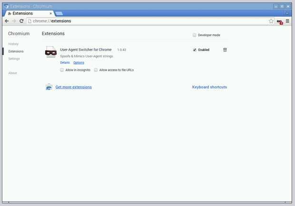Click the Chromium logo in the title bar
The image size is (295, 206).
[6, 6]
